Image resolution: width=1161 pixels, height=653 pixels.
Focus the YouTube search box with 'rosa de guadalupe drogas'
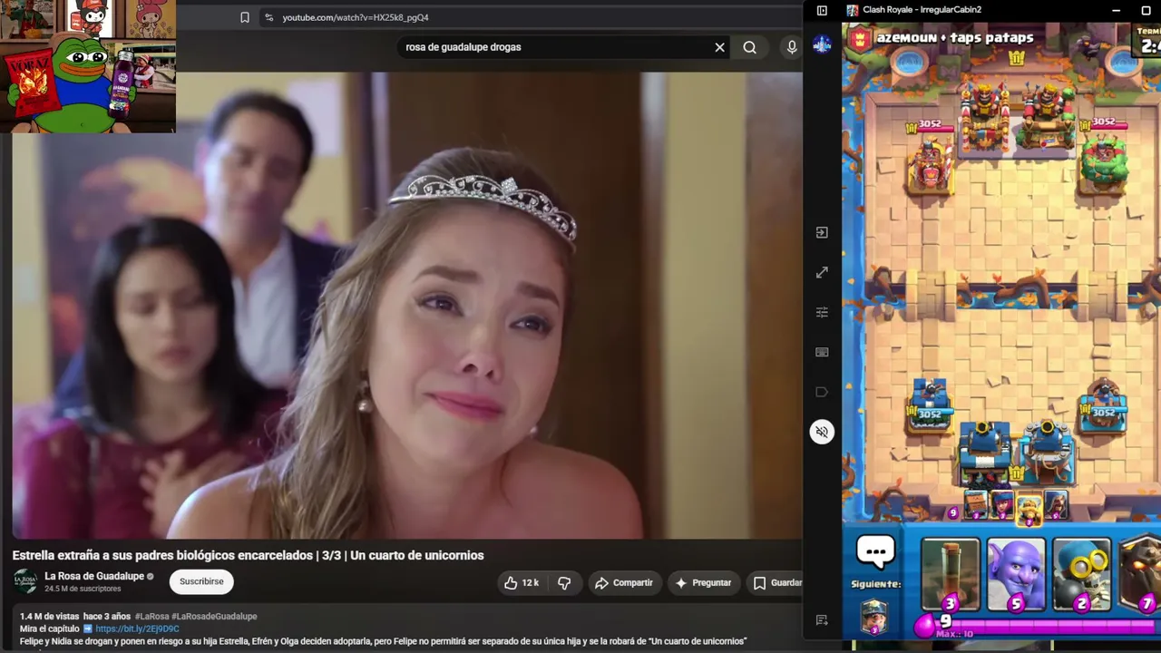[x=553, y=47]
